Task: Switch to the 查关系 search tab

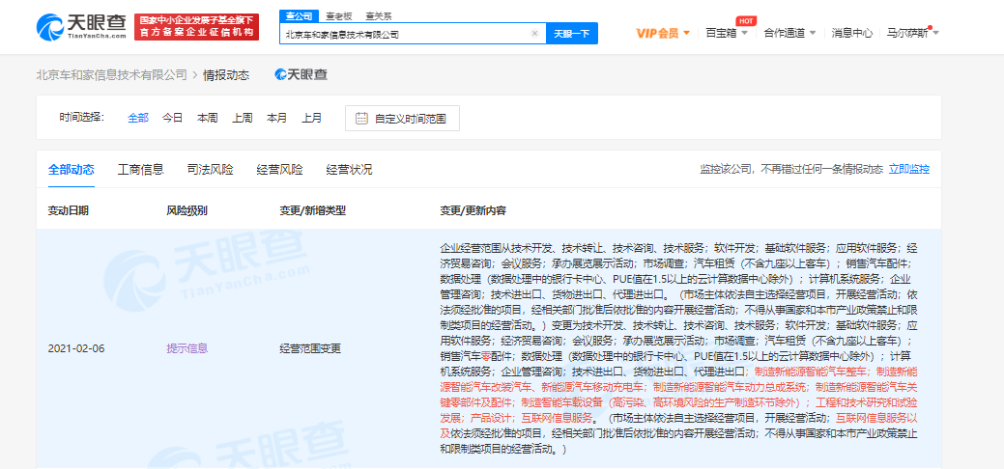Action: (x=379, y=16)
